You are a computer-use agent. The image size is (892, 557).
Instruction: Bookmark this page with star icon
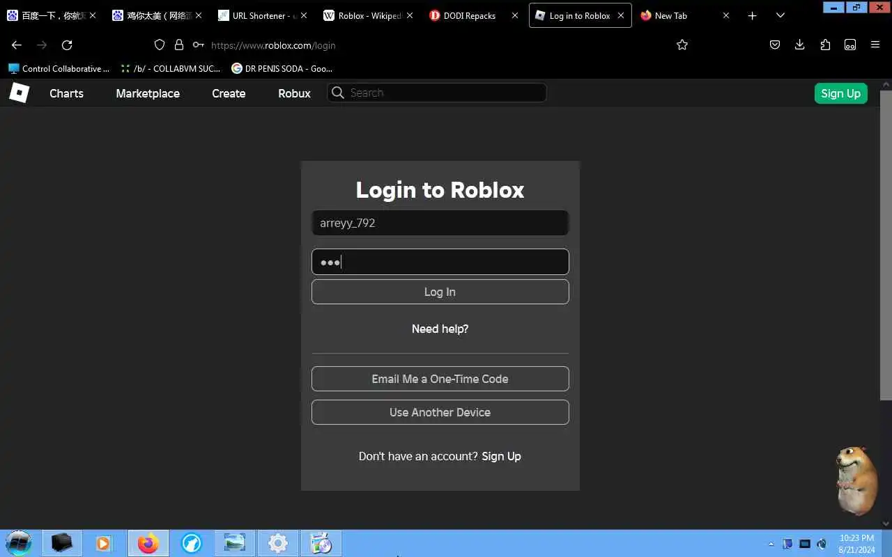(682, 45)
